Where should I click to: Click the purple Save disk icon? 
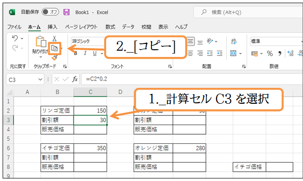click(x=67, y=12)
